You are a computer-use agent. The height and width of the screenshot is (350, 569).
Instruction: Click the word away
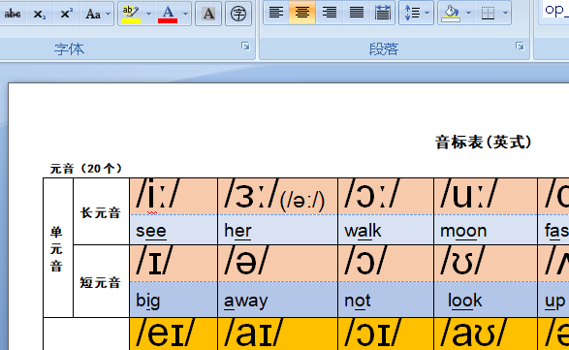pyautogui.click(x=245, y=302)
